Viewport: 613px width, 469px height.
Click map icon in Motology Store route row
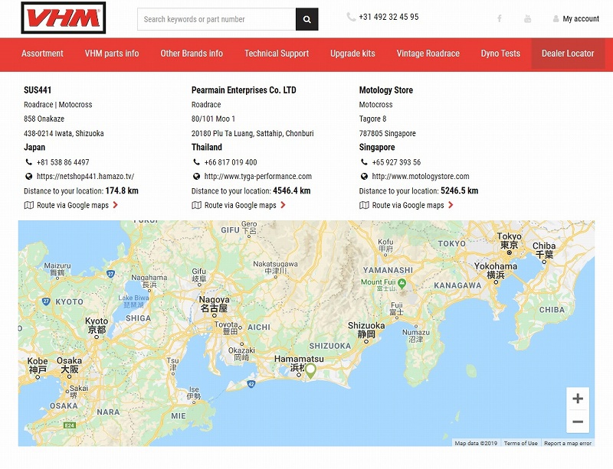click(365, 205)
